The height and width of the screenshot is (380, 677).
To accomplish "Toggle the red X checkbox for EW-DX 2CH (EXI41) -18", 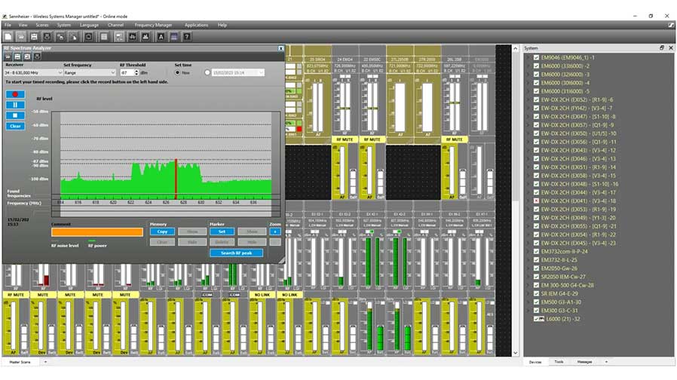I will click(x=536, y=201).
